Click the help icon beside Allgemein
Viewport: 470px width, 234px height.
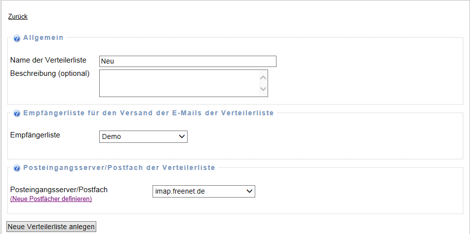pos(17,38)
